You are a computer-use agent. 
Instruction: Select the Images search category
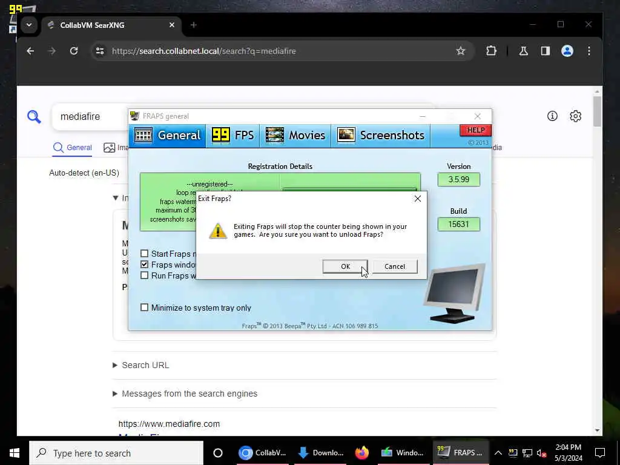(x=116, y=148)
